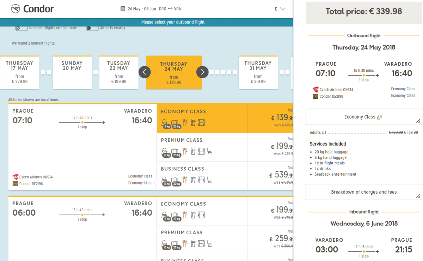Click the meal icon in selected Economy Class
The width and height of the screenshot is (423, 261).
[x=185, y=123]
